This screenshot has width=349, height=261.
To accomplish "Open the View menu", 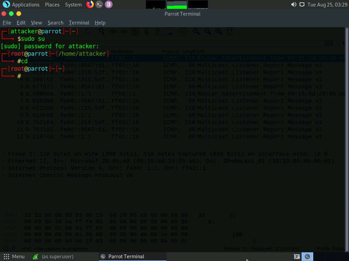I will 36,23.
